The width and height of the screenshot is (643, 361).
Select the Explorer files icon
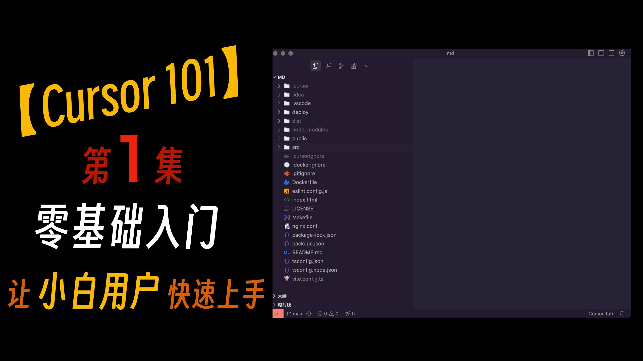click(x=316, y=66)
